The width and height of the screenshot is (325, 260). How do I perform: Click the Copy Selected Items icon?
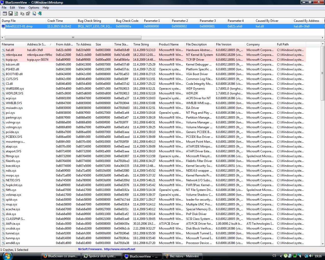tap(22, 13)
